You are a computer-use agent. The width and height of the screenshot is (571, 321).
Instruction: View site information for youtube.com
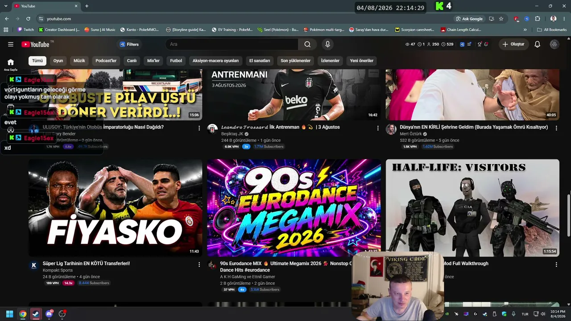[x=41, y=19]
